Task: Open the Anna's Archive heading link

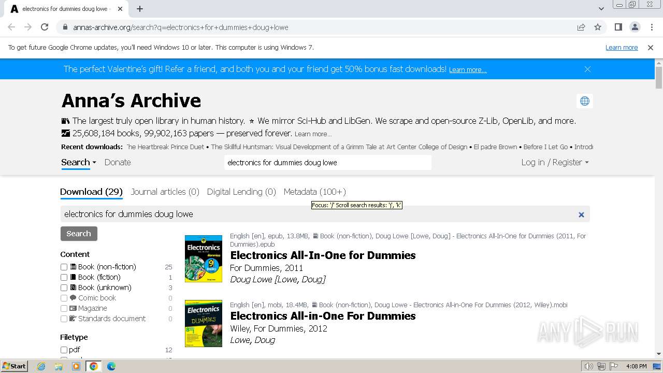Action: [x=131, y=101]
